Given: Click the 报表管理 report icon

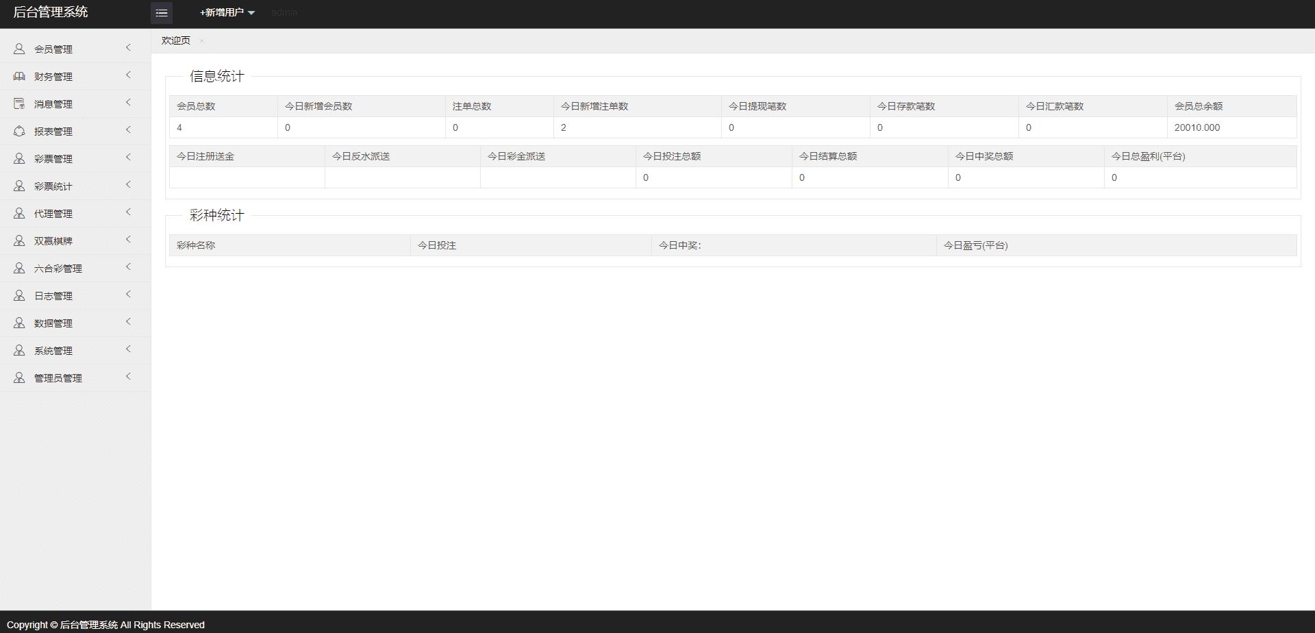Looking at the screenshot, I should [19, 131].
